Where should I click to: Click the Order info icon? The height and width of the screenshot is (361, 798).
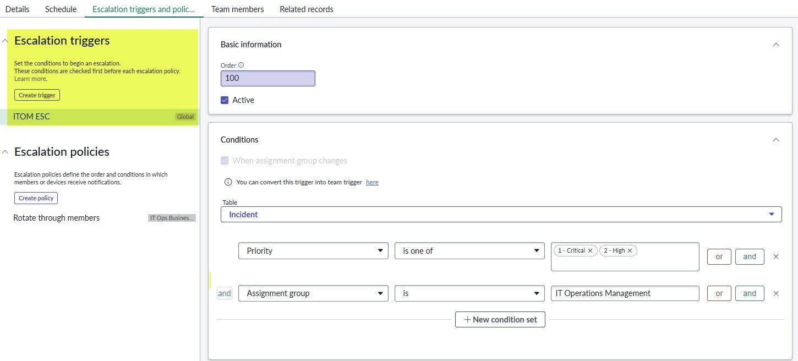click(241, 65)
